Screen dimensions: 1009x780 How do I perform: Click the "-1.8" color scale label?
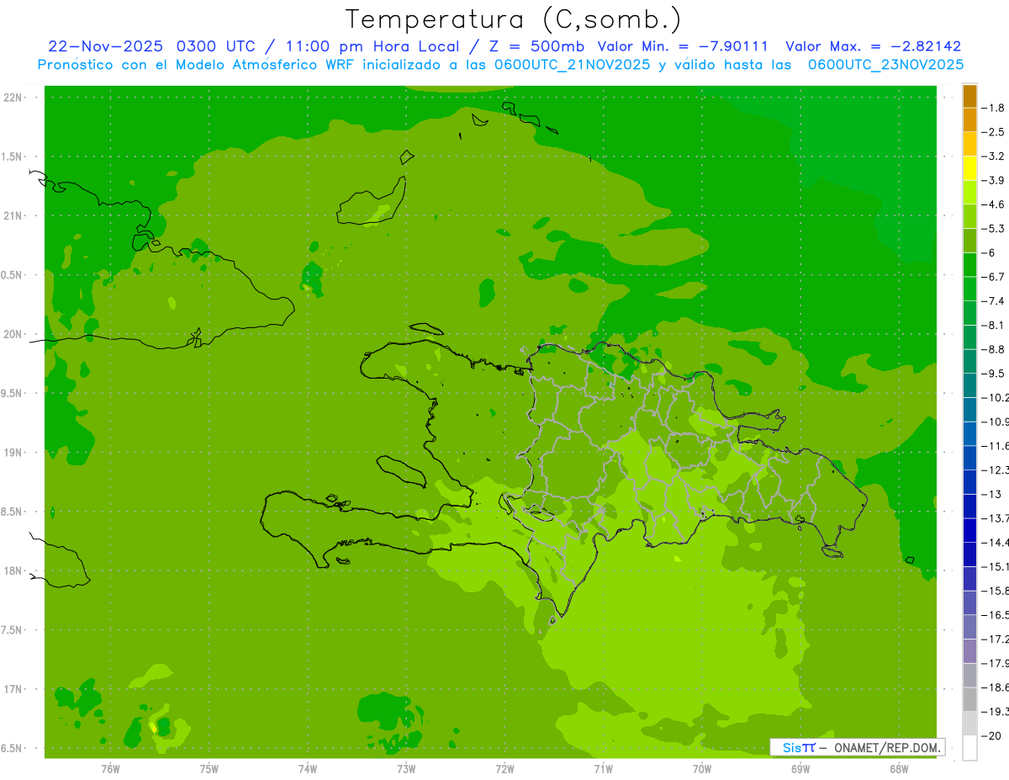pos(993,108)
